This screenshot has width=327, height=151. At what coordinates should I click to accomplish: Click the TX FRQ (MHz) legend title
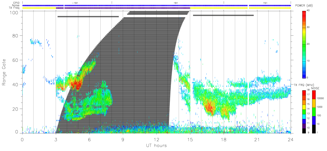(304, 85)
